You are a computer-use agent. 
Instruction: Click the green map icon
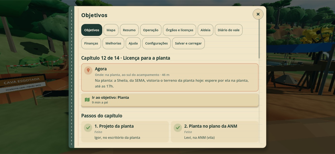coord(87,100)
